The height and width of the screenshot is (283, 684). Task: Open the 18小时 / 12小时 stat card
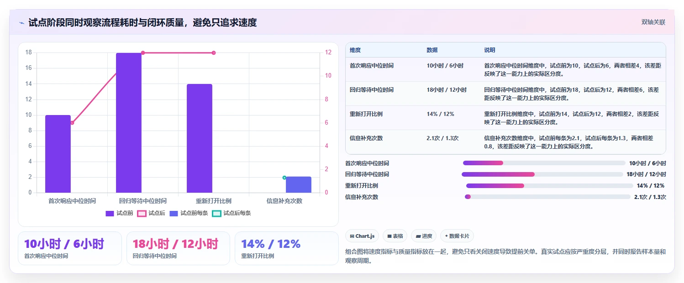(178, 248)
